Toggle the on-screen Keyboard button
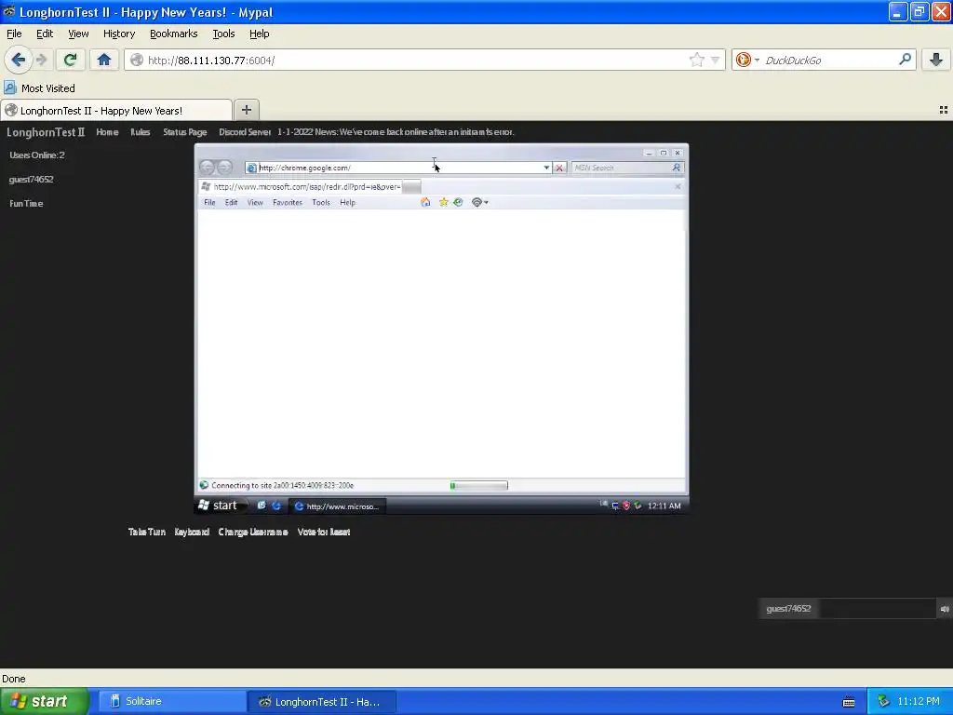Viewport: 953px width, 715px height. coord(192,532)
